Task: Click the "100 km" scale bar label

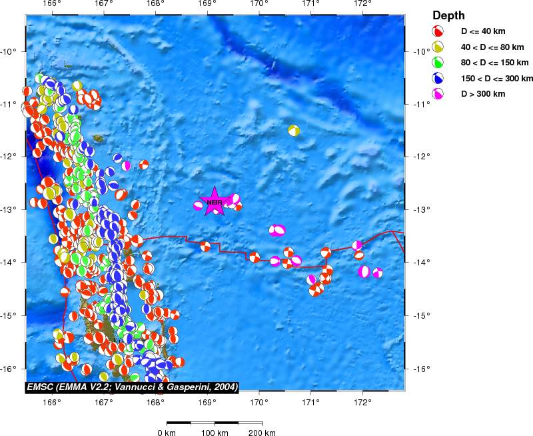Action: (215, 433)
